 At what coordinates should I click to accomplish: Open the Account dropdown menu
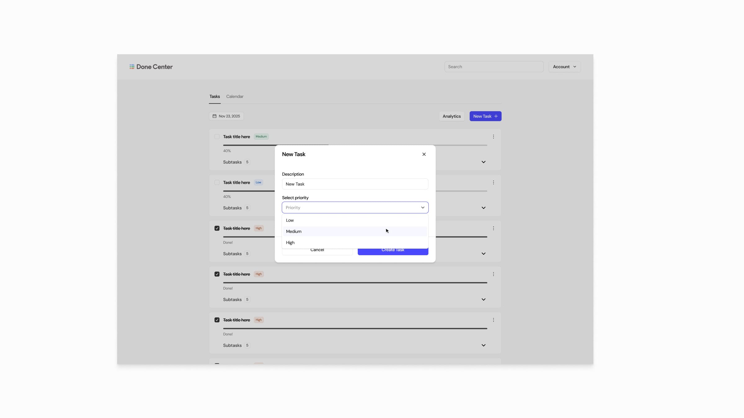565,67
